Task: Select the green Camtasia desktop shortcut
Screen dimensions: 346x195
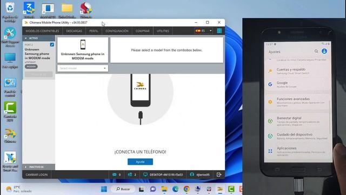Action: 10,112
